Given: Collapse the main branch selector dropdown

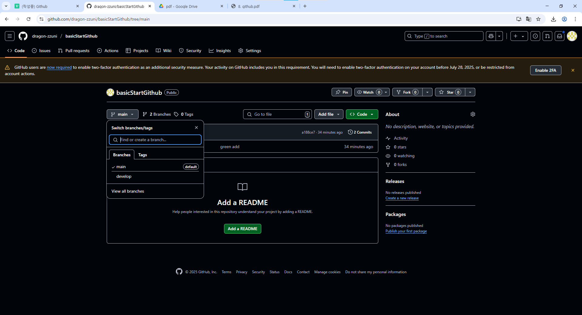Looking at the screenshot, I should click(122, 114).
